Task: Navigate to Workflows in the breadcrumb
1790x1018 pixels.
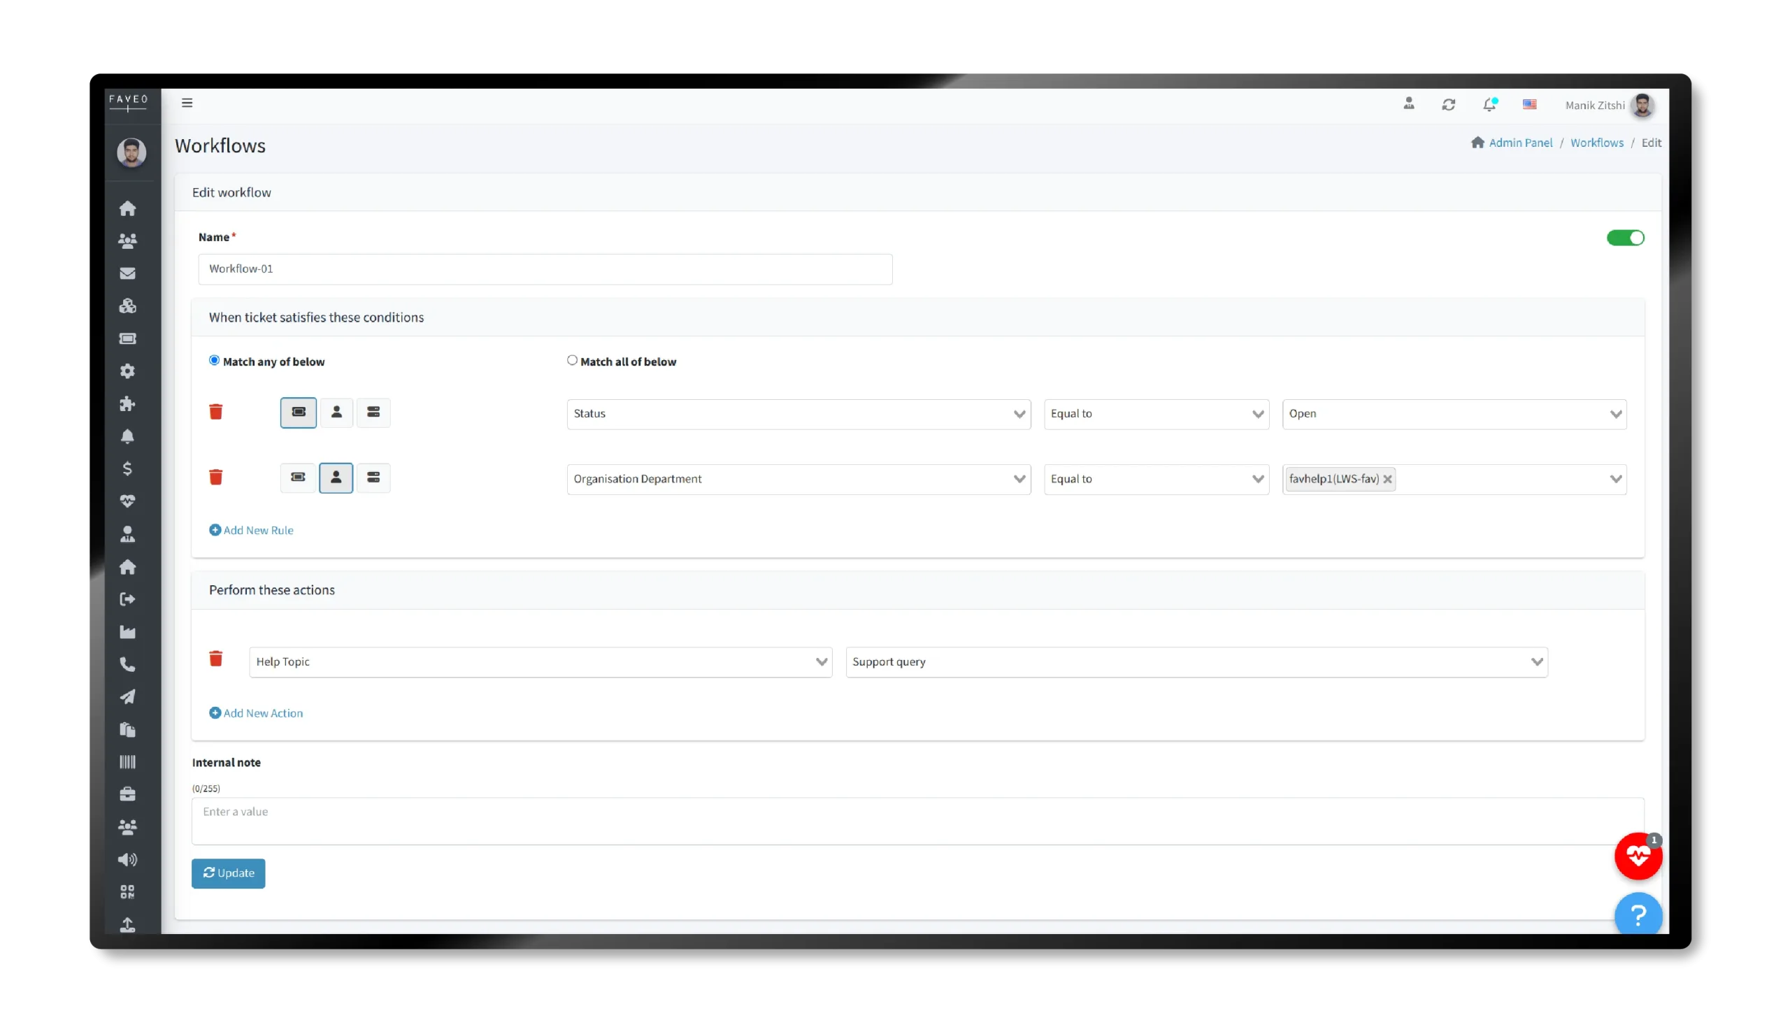Action: coord(1598,142)
